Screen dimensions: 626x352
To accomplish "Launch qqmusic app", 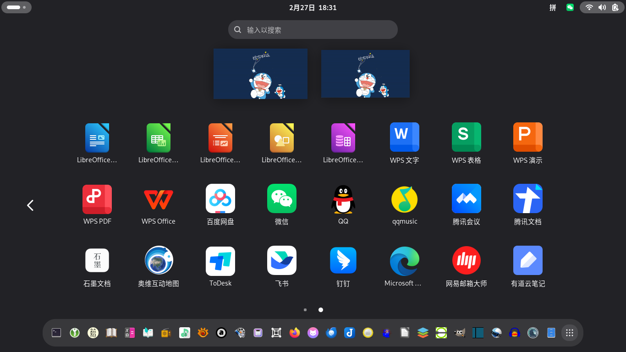I will [x=404, y=199].
